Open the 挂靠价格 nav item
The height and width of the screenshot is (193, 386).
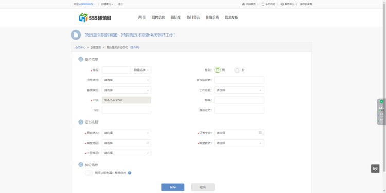point(212,17)
